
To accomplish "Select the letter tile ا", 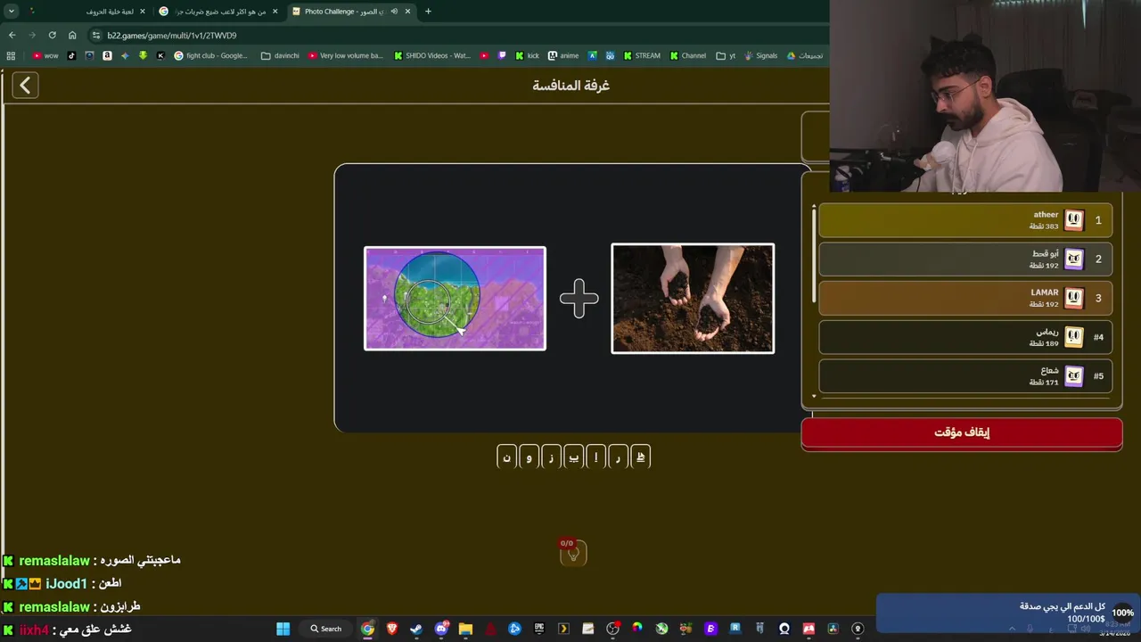I will (x=595, y=457).
